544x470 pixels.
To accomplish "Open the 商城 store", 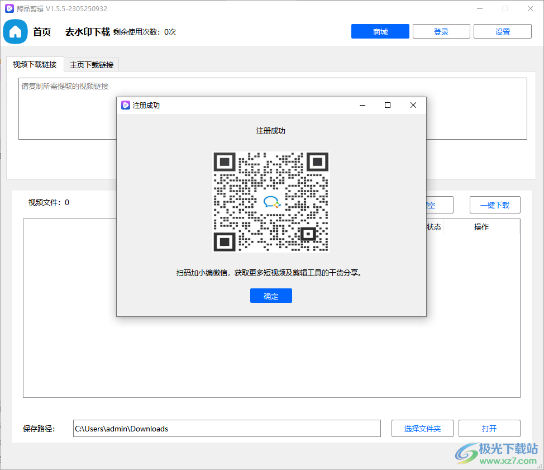I will click(380, 32).
